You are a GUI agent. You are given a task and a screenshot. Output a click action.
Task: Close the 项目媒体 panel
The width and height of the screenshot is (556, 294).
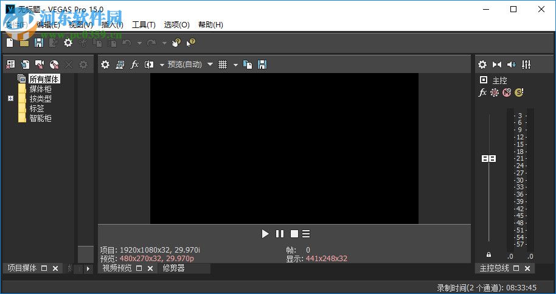(x=55, y=268)
